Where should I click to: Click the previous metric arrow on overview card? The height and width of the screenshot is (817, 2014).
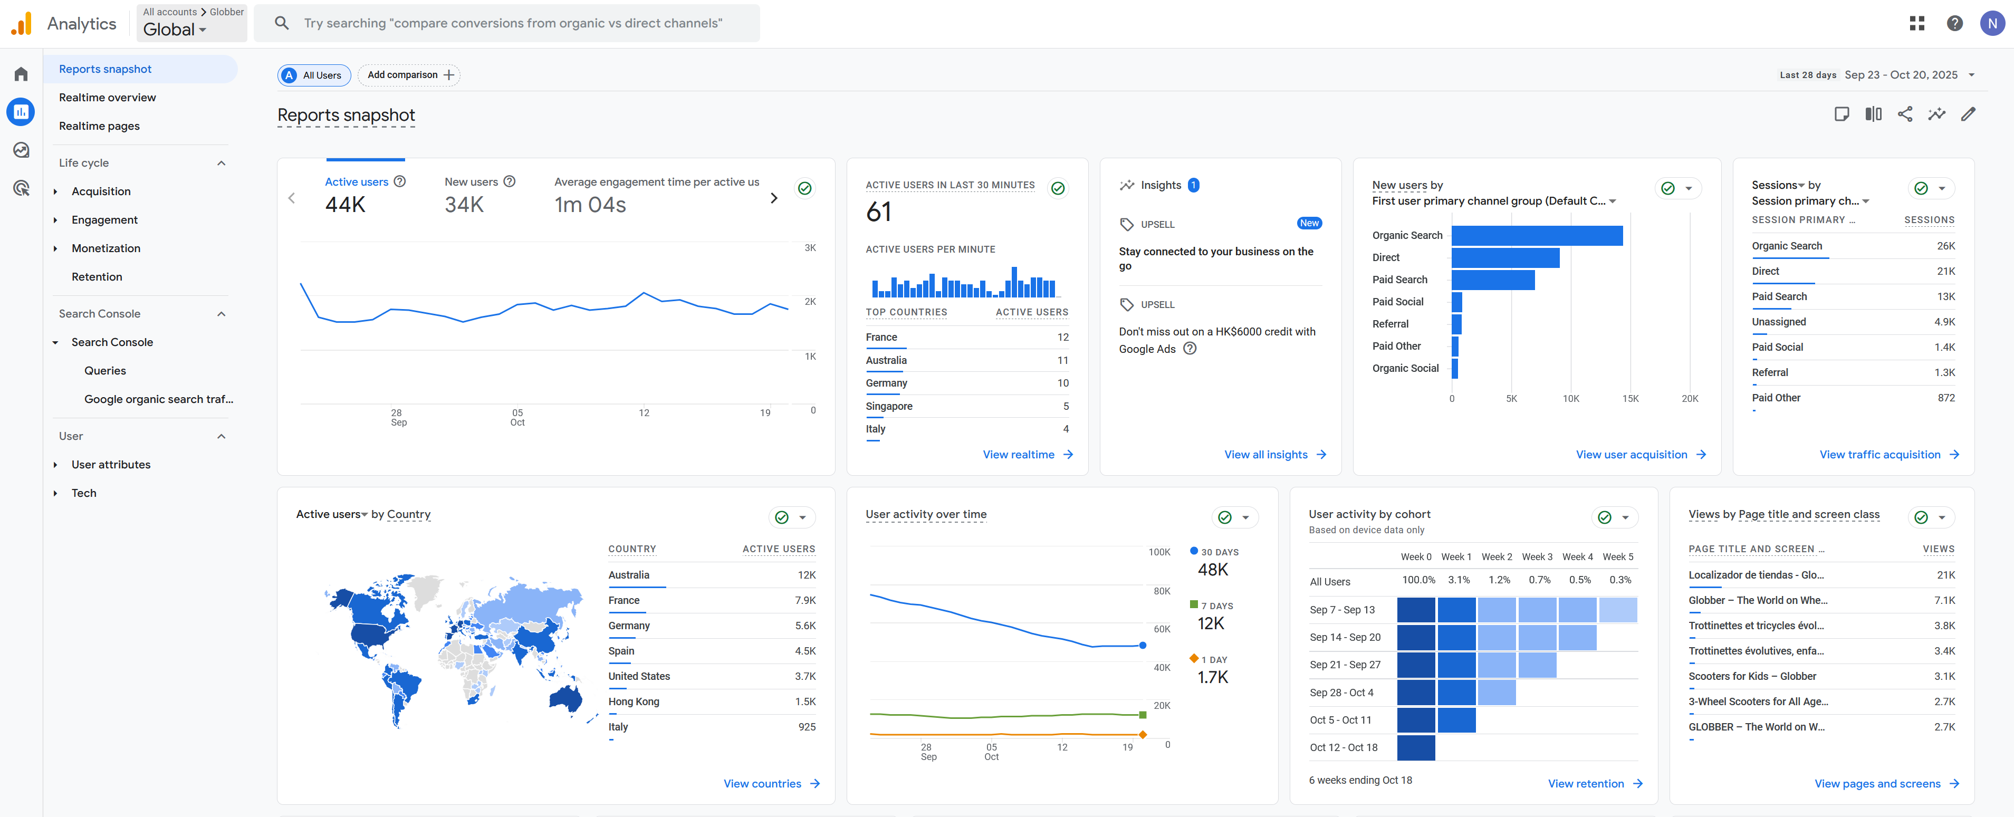(x=292, y=198)
